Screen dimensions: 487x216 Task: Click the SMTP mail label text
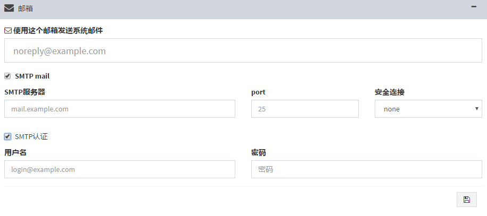(32, 76)
